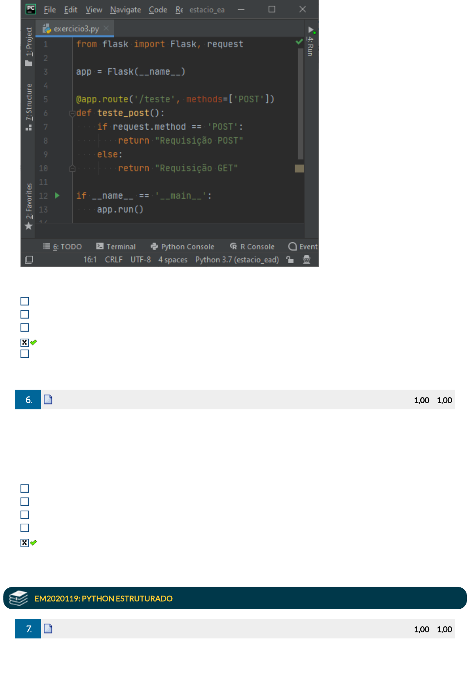Check the first answer box under the code
The height and width of the screenshot is (686, 470).
25,302
